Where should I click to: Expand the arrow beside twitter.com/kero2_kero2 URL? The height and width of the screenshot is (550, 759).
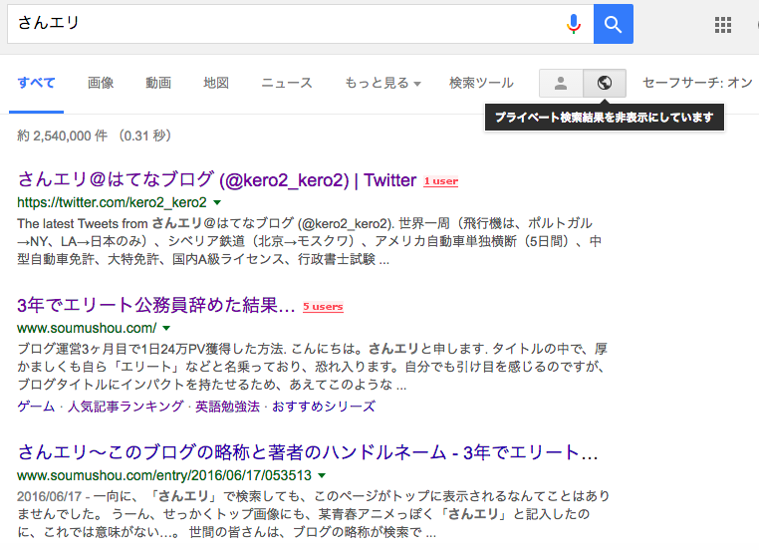tap(217, 202)
